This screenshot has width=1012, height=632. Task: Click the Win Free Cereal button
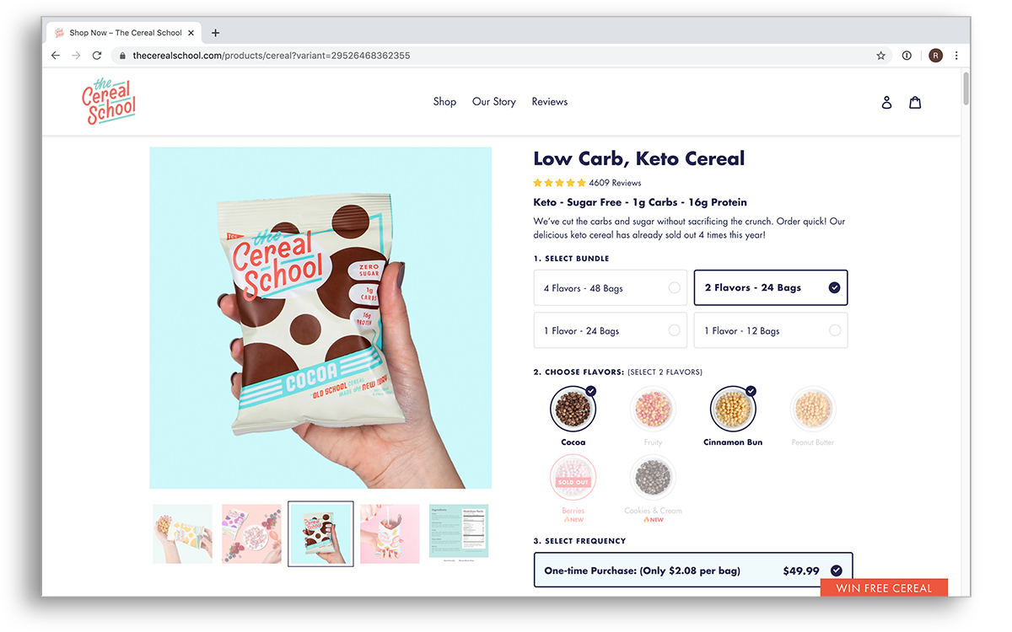click(x=884, y=588)
